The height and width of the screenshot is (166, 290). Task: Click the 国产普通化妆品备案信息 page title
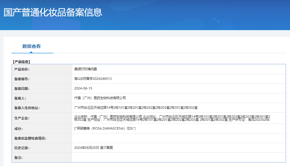(53, 12)
